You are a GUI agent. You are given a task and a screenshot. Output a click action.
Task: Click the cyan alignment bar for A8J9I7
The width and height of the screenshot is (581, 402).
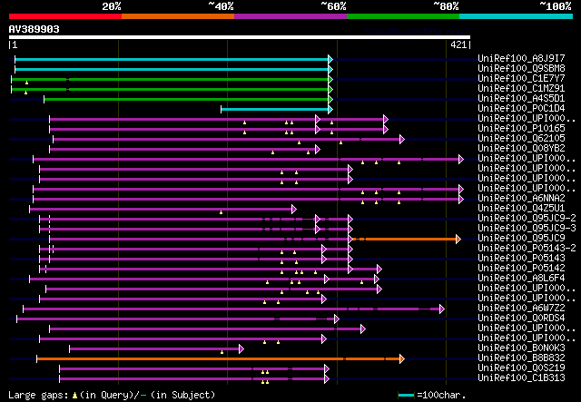coord(172,59)
